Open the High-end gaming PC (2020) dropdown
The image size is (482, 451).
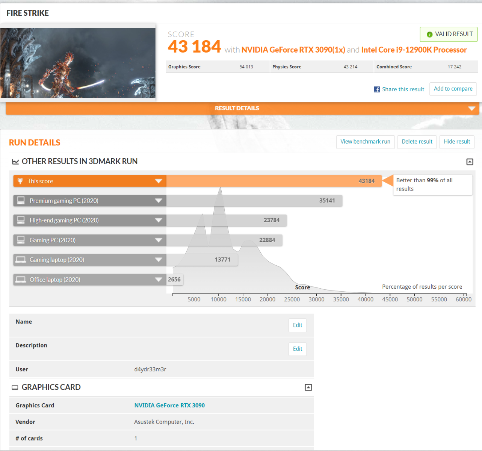click(159, 220)
